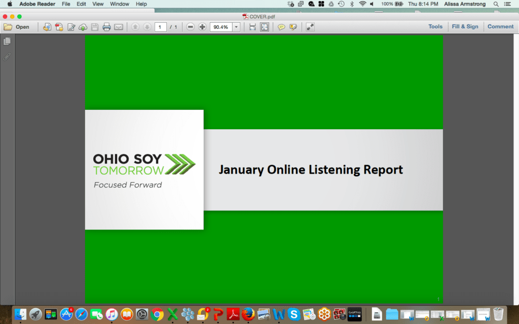
Task: Click the volume speaker menu bar icon
Action: 372,4
